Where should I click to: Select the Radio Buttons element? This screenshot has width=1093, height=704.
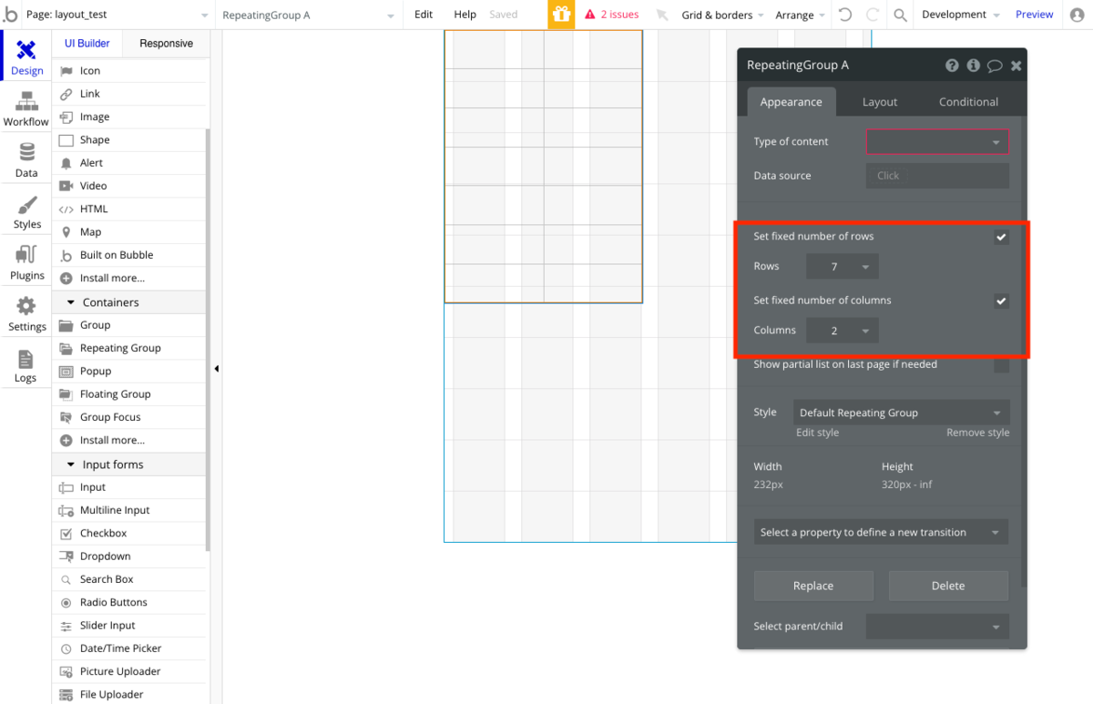(130, 602)
